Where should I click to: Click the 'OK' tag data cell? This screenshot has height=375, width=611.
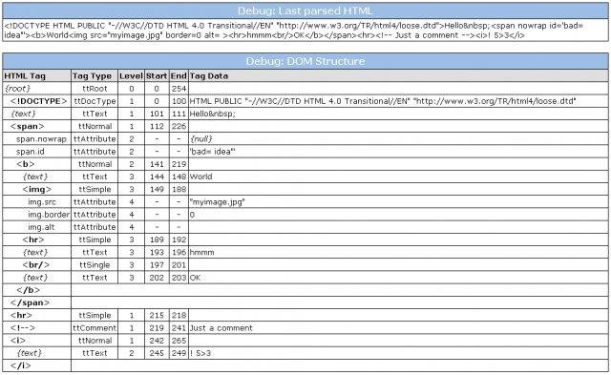[398, 278]
